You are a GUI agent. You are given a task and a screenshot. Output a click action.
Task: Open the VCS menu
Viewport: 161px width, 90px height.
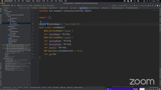tap(56, 1)
